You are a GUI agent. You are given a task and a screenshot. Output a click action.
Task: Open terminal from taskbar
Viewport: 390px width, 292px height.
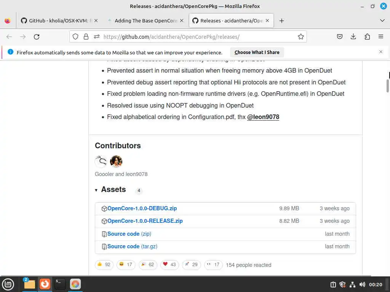(60, 284)
